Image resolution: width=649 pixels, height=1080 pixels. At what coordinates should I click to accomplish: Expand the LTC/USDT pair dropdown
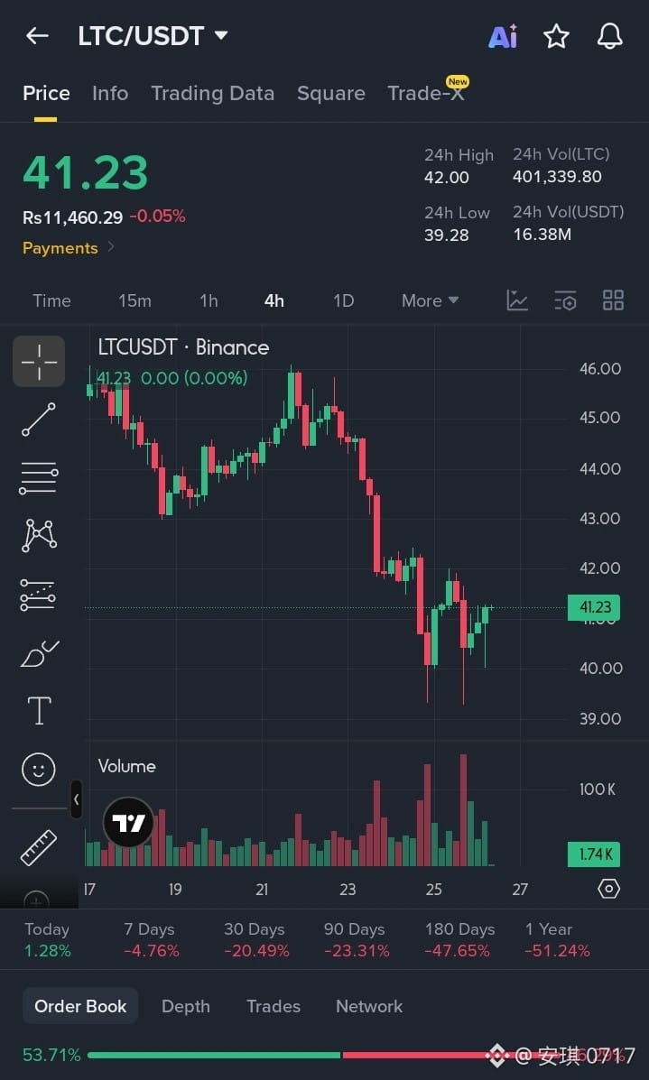click(x=221, y=35)
